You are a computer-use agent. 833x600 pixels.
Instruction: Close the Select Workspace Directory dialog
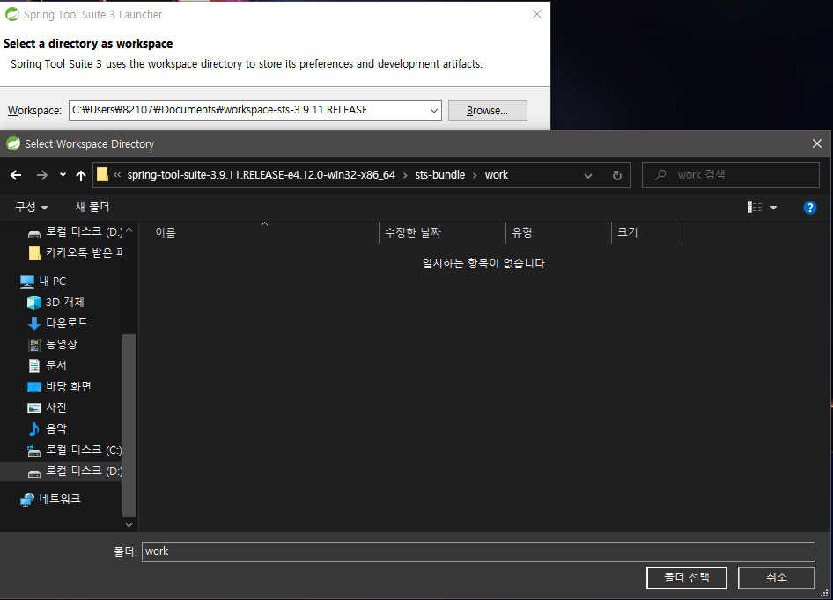[x=817, y=143]
